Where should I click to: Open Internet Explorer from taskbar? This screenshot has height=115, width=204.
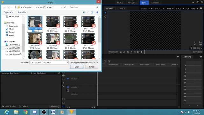tap(7, 112)
